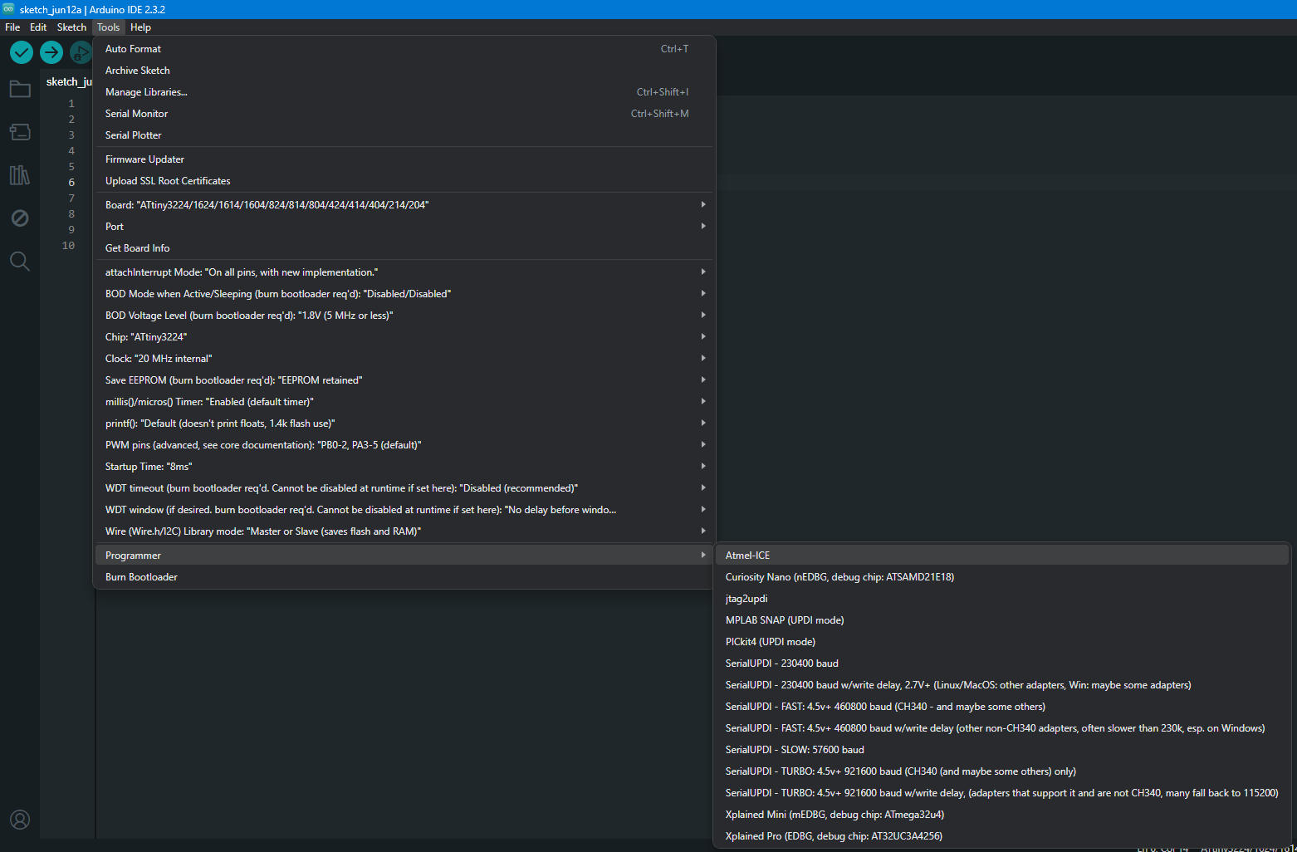
Task: Click the Programmer submenu entry
Action: click(404, 556)
